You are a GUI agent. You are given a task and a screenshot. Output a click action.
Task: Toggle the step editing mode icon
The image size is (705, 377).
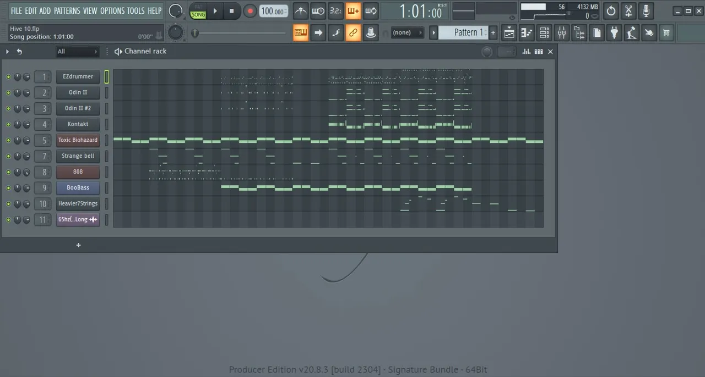335,32
